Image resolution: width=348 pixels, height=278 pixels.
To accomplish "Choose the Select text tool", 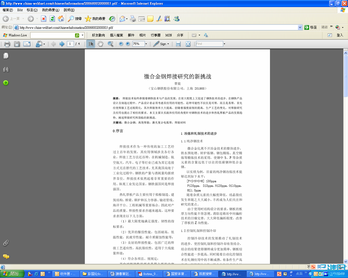I will point(91,44).
